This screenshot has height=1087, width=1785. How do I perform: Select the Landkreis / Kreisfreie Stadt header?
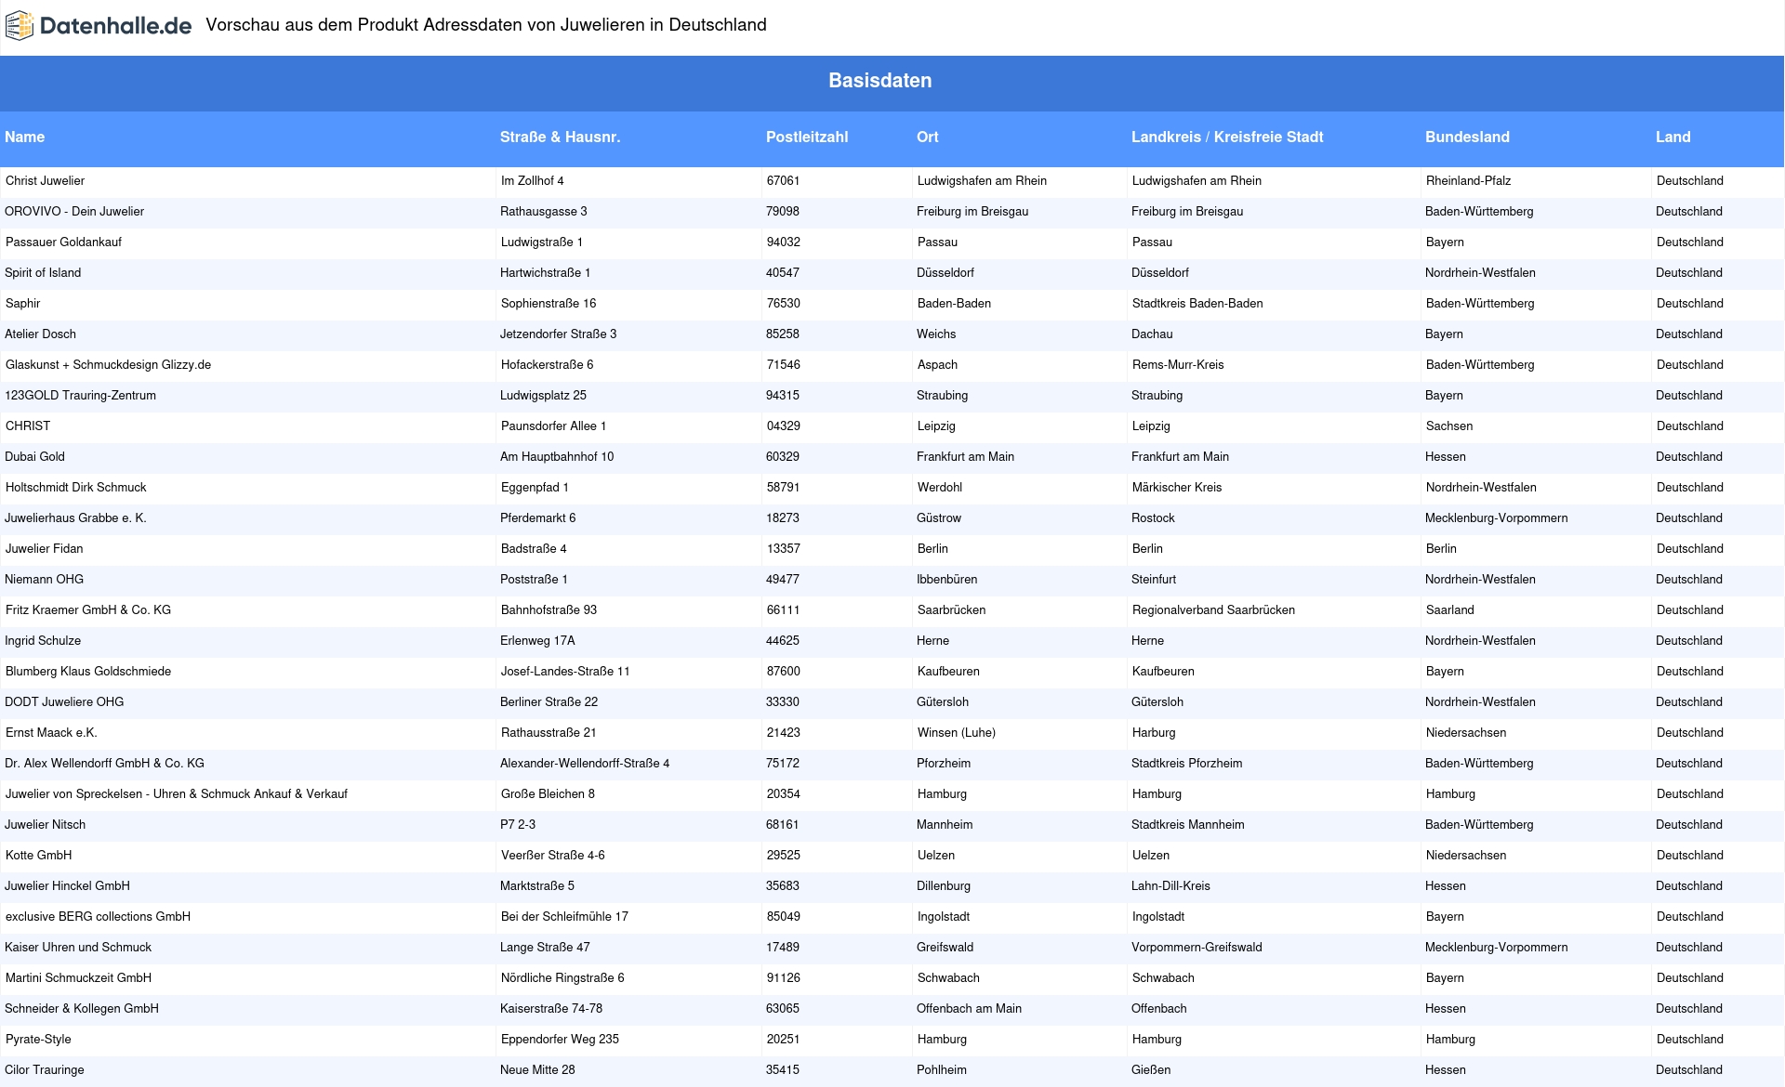(x=1227, y=137)
